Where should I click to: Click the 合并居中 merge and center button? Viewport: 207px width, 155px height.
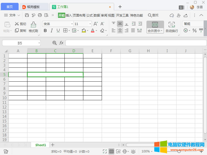(155, 27)
